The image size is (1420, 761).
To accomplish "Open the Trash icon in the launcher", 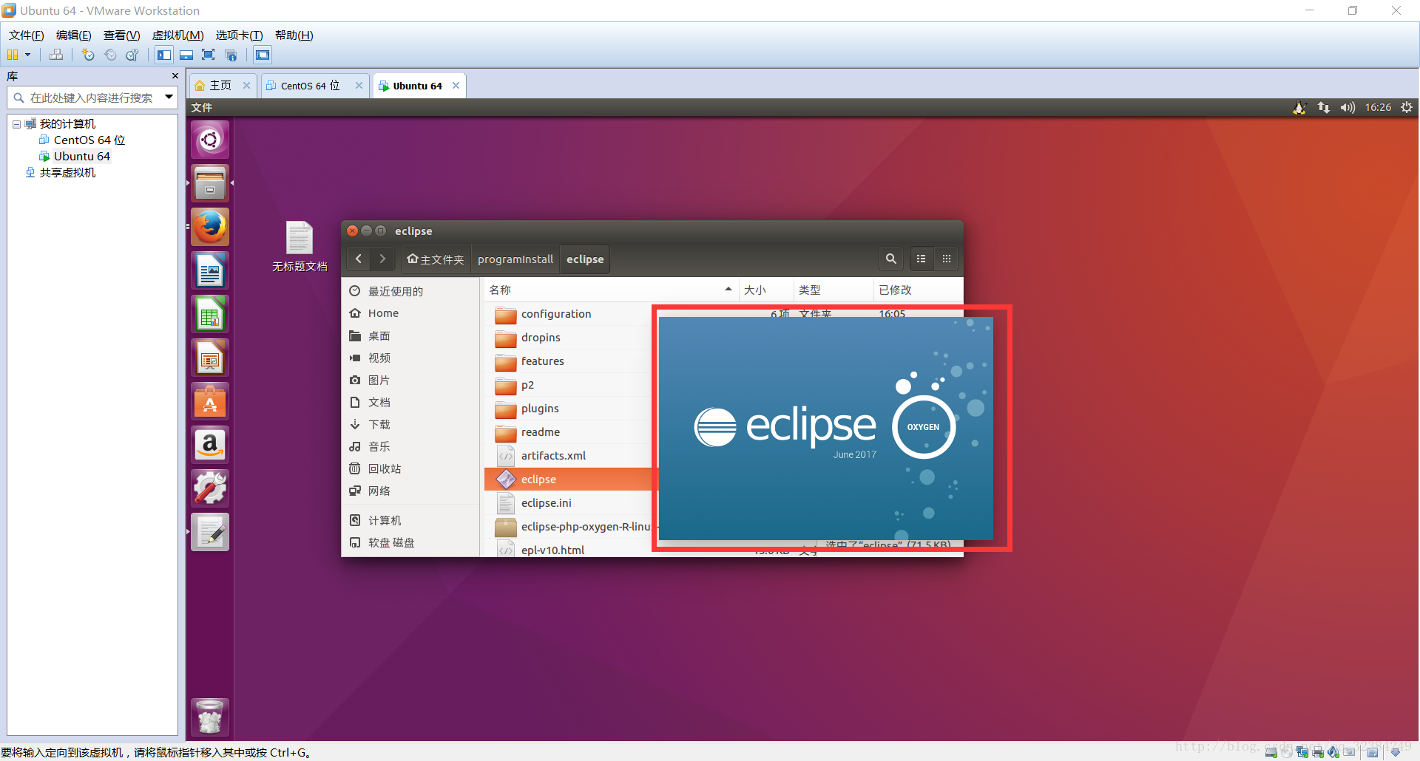I will click(210, 717).
